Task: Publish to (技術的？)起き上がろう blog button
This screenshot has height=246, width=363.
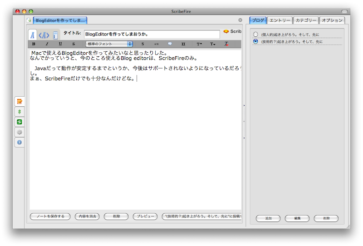Action: click(x=201, y=216)
